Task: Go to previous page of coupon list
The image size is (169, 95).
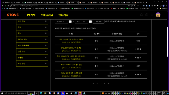Action: [97, 83]
